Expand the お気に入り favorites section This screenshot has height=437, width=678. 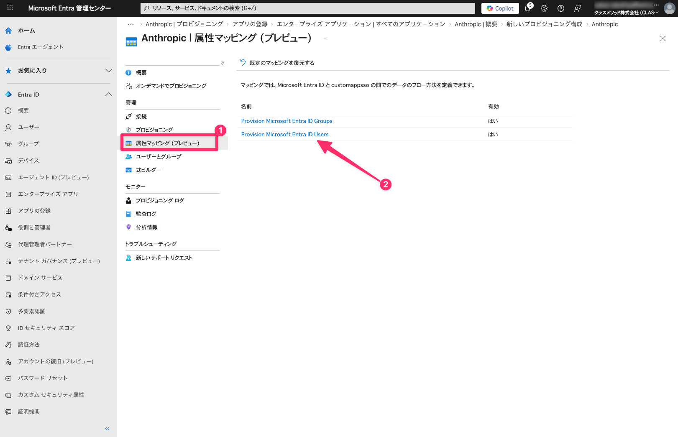tap(108, 71)
